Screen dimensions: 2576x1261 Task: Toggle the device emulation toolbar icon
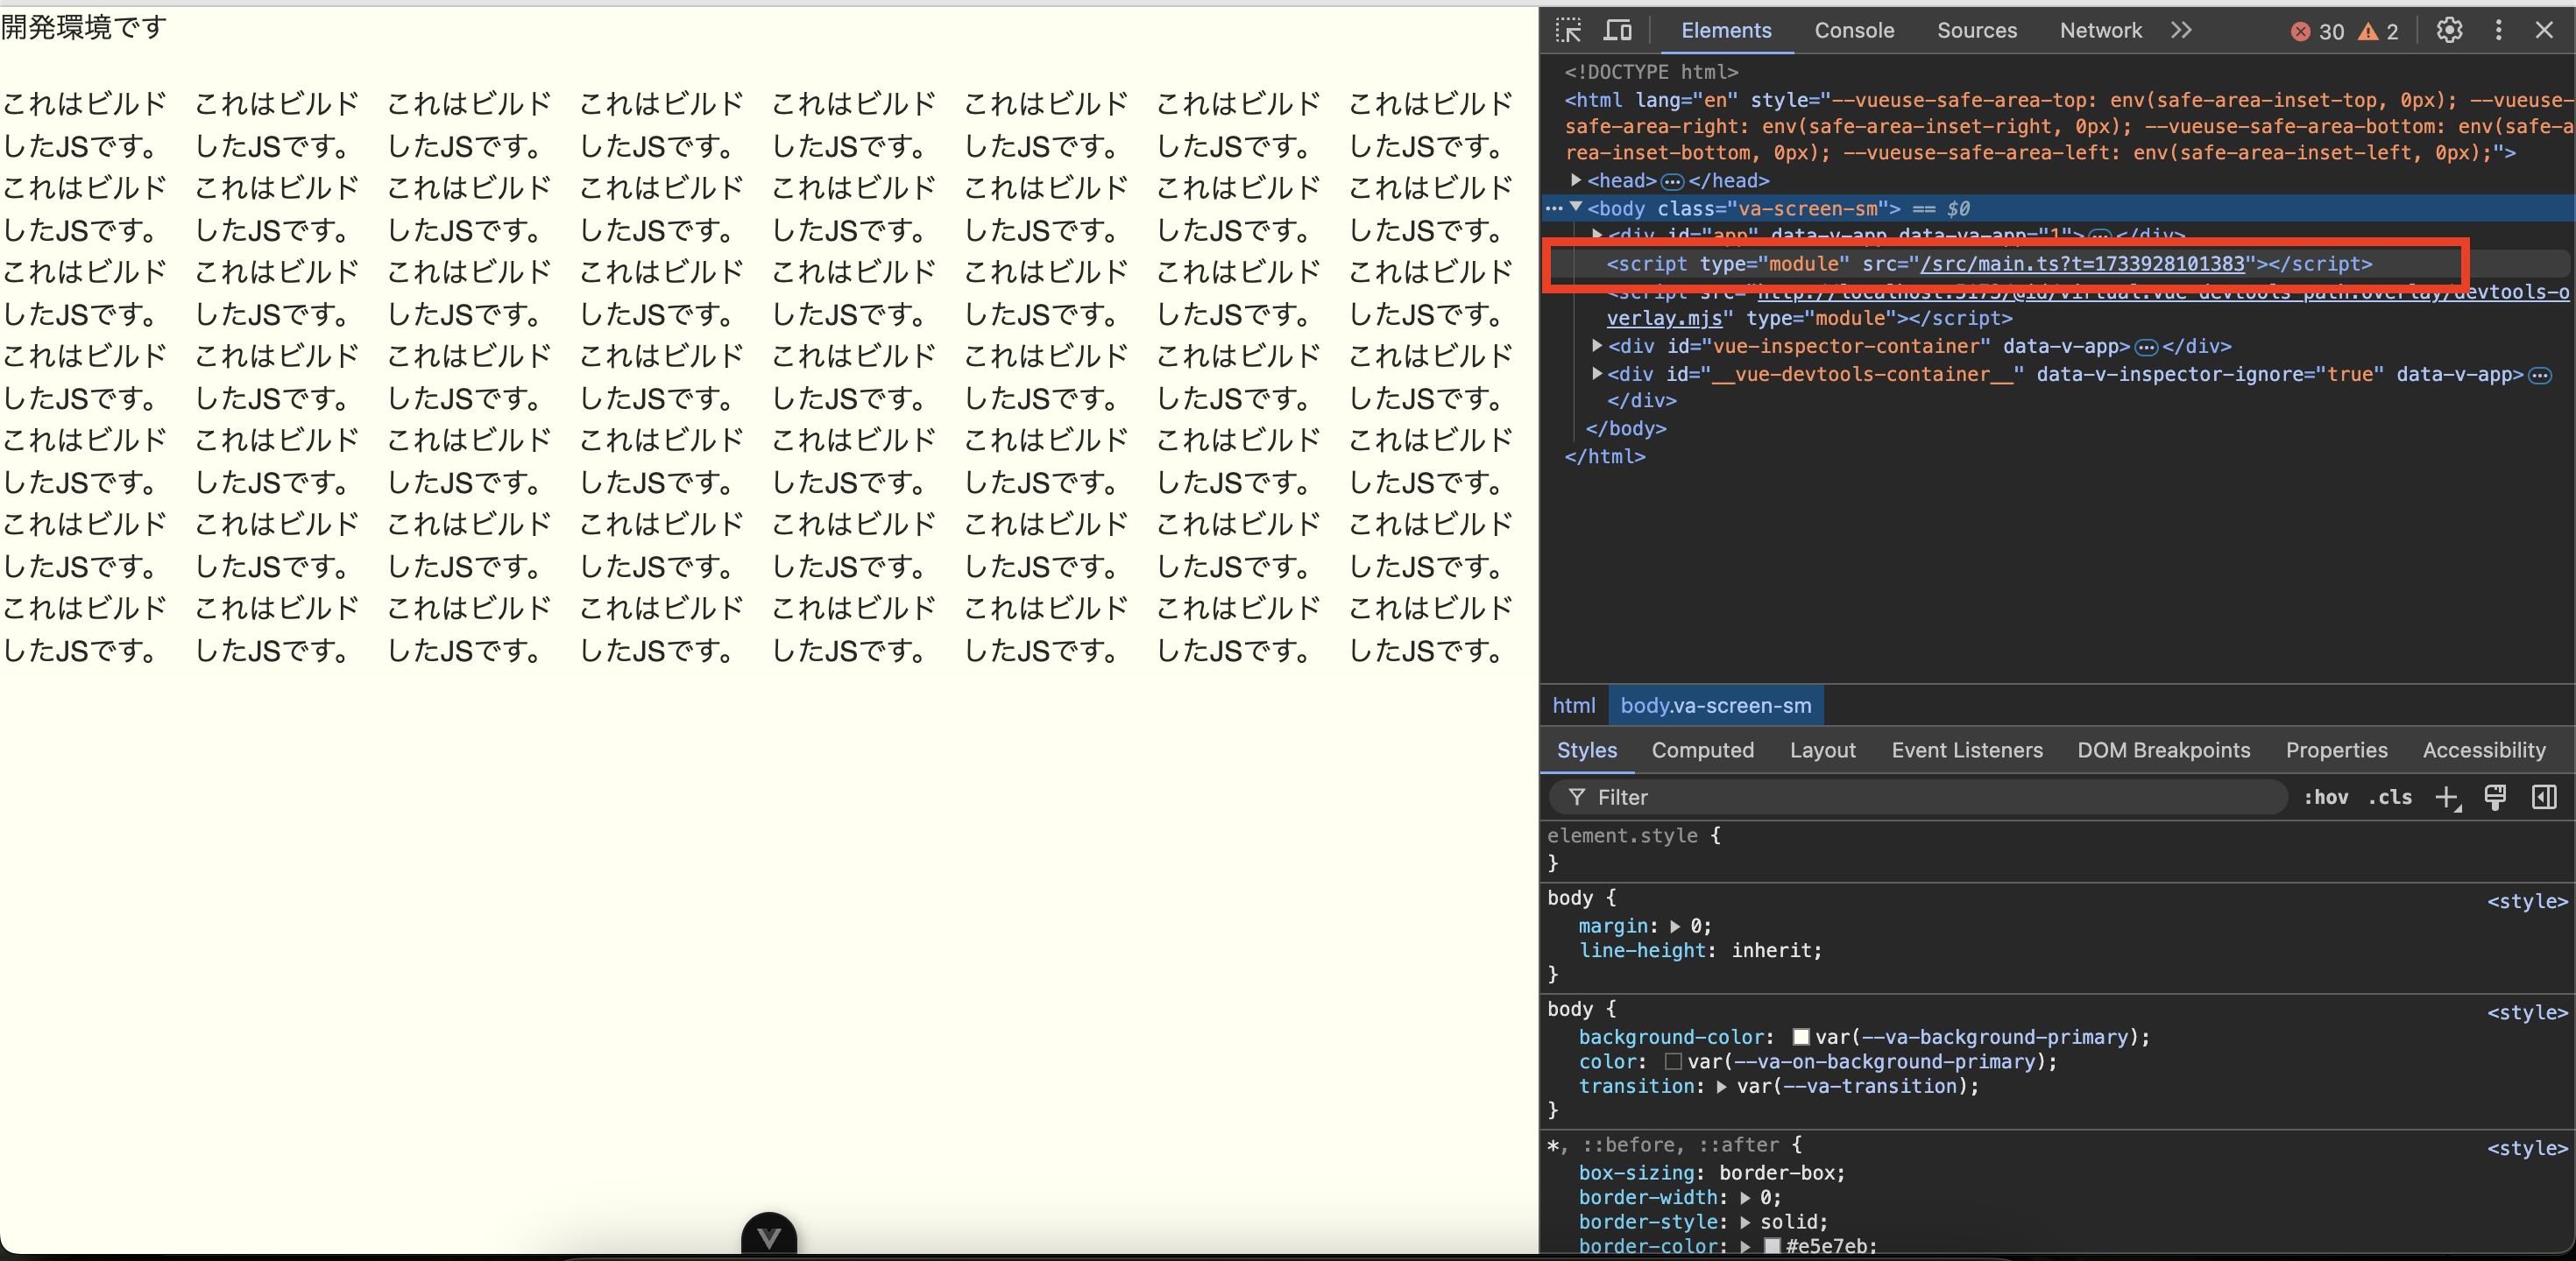point(1617,30)
